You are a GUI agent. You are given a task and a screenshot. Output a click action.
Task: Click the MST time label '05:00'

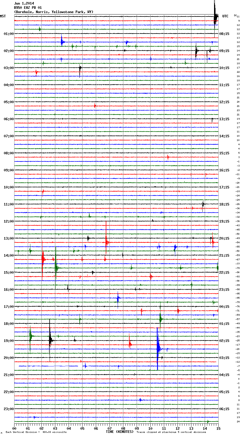pos(9,102)
